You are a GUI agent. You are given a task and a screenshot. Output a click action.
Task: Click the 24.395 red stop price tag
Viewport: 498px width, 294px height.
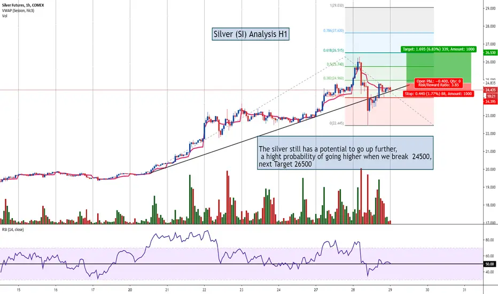pyautogui.click(x=490, y=102)
